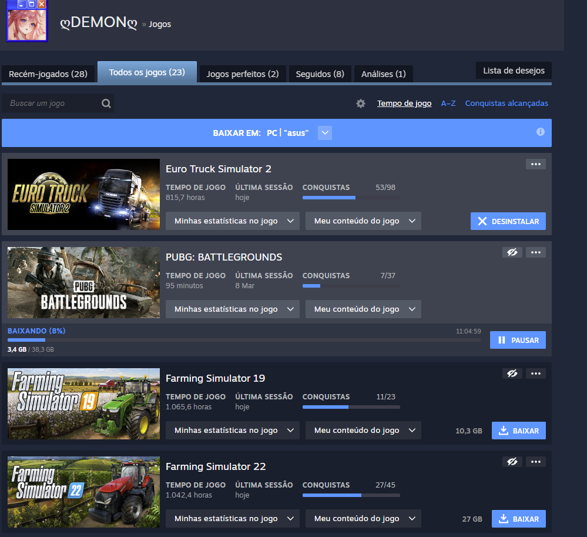Click the 815,7 horas playtime value
Screen dimensions: 587x537
click(185, 198)
